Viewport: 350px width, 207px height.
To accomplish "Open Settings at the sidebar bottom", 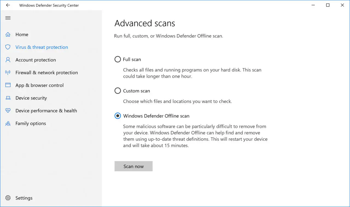I will (x=24, y=198).
